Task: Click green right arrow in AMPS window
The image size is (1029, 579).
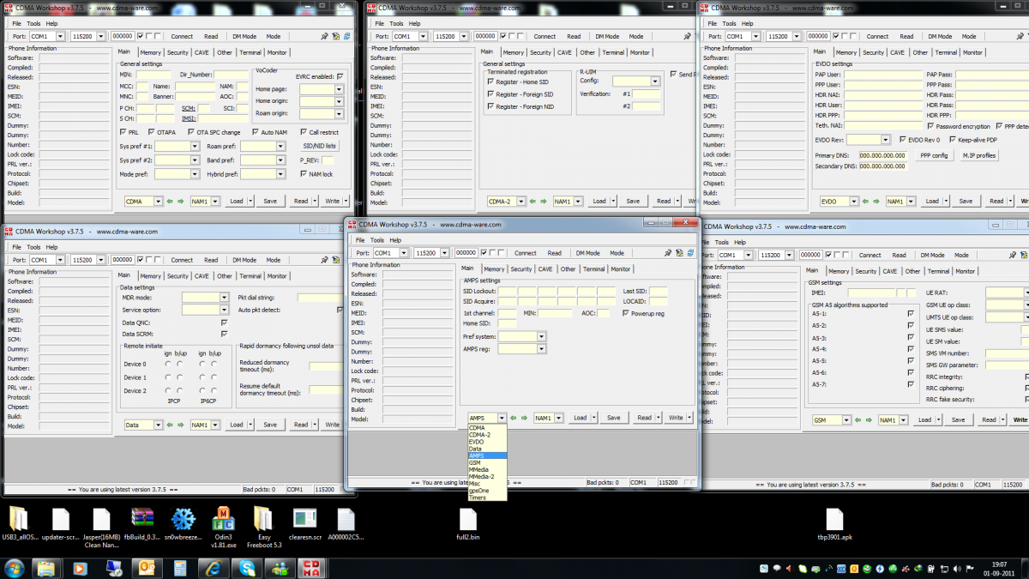Action: pos(524,418)
